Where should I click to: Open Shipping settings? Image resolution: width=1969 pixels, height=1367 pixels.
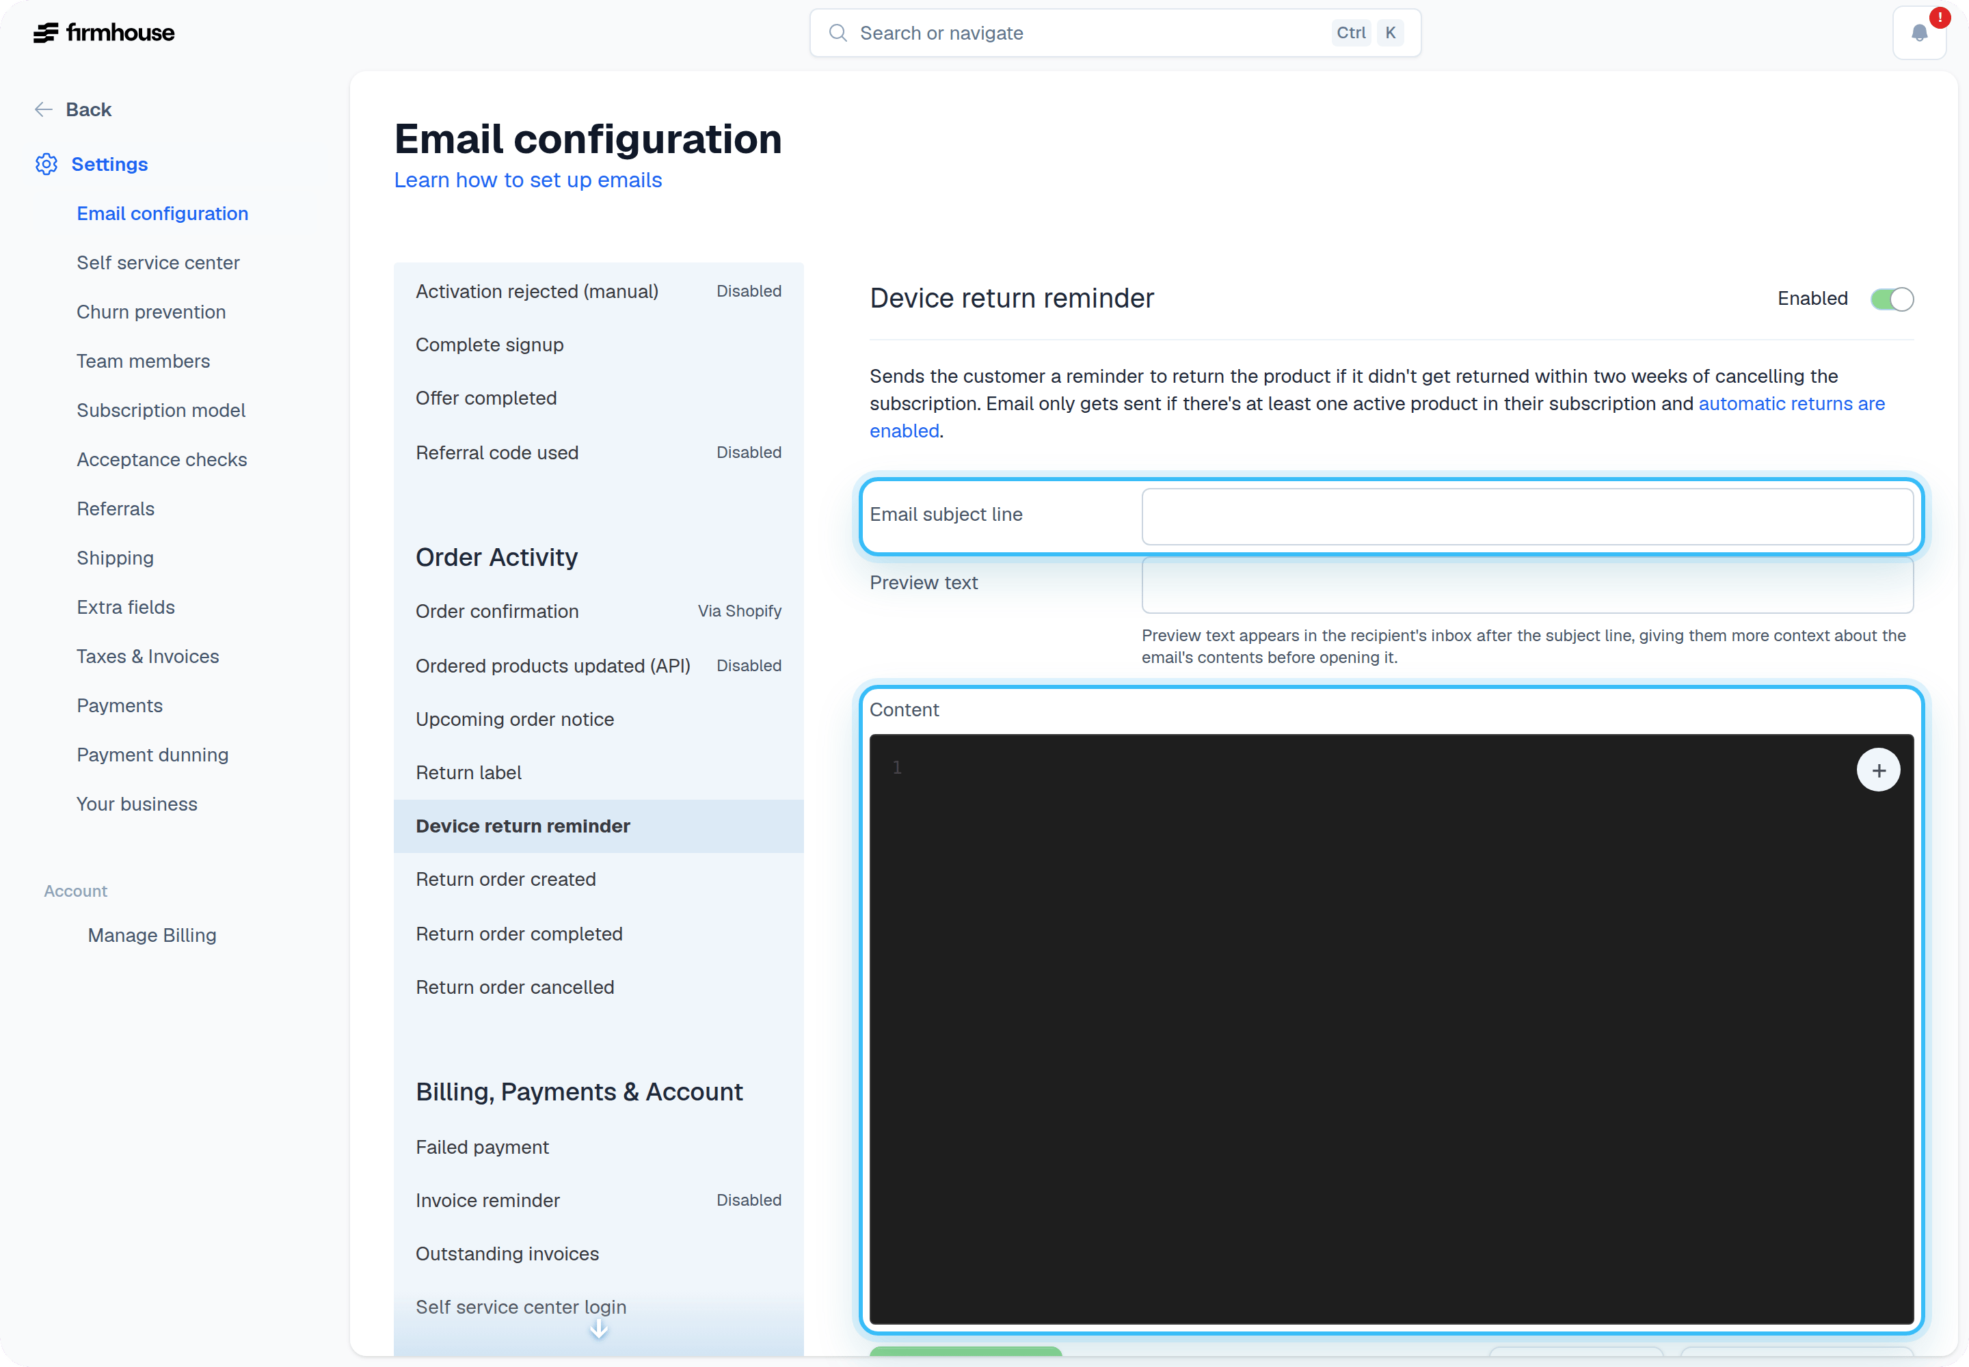coord(115,558)
